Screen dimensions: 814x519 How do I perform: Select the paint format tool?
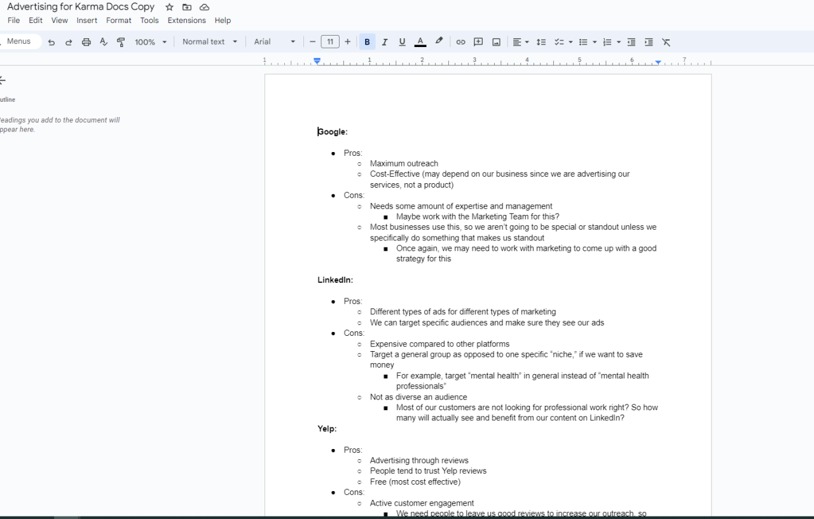(x=121, y=42)
